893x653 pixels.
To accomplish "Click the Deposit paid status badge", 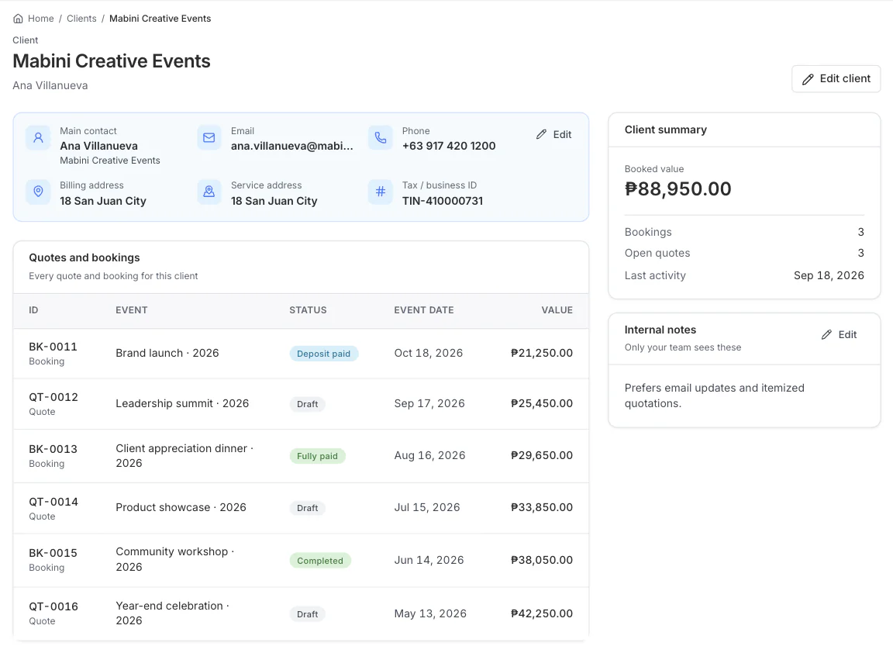I will click(323, 354).
